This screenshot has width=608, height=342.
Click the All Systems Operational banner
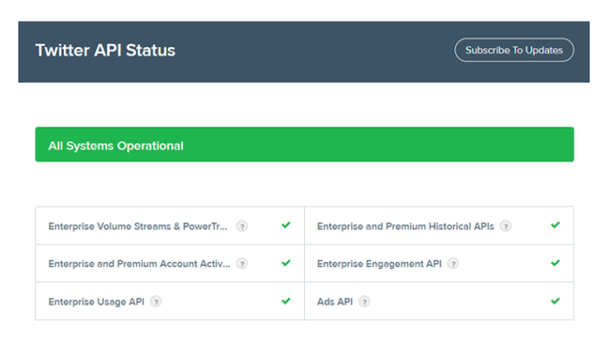coord(304,145)
